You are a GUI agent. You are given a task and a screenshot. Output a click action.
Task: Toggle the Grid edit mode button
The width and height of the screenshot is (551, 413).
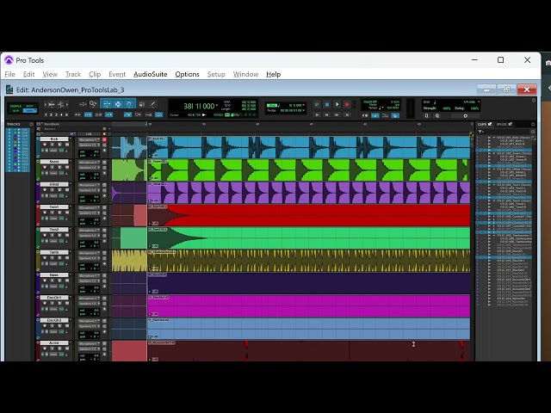(30, 111)
